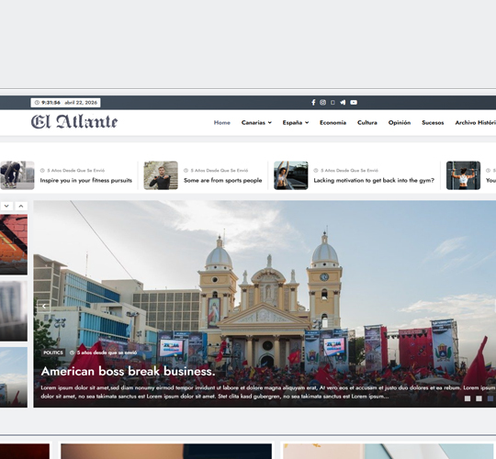Click the POLITICS category tag

pyautogui.click(x=53, y=353)
